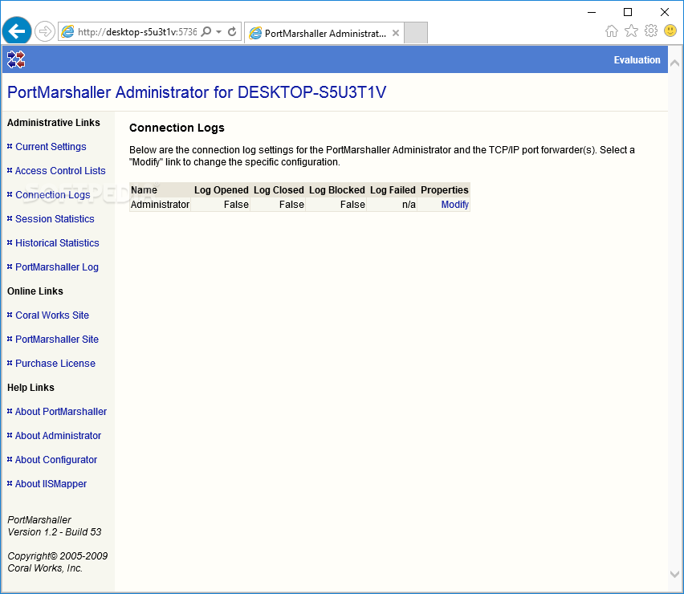Click the Administrator name cell
Viewport: 684px width, 594px height.
click(160, 205)
